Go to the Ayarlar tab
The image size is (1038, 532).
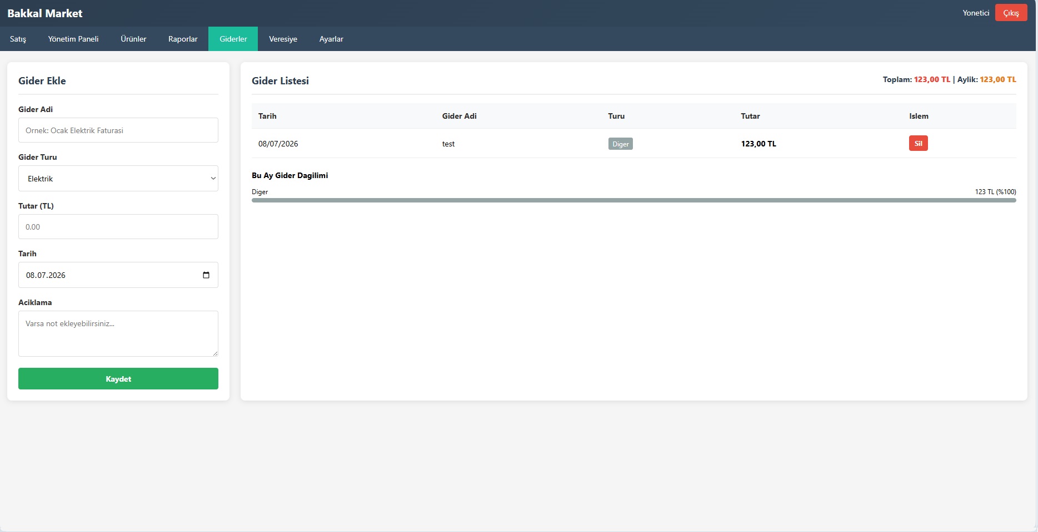tap(331, 39)
